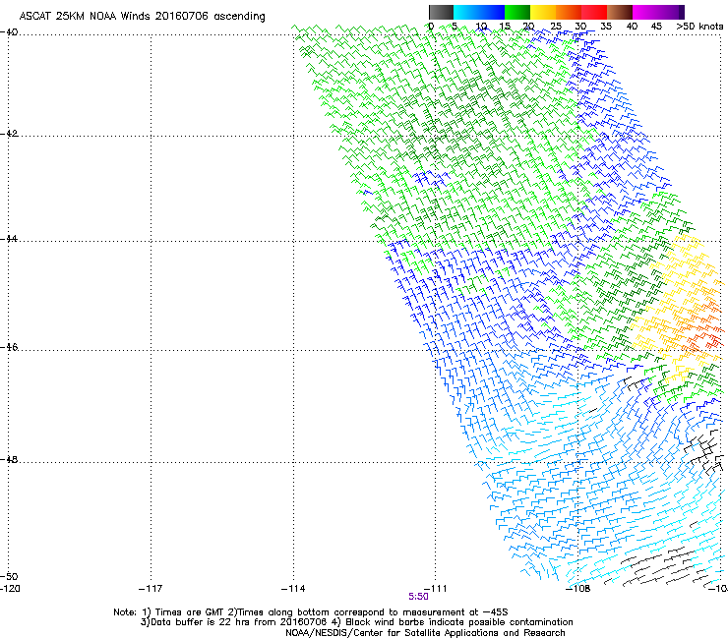Click the latitude label -46
728x639 pixels.
[x=9, y=347]
